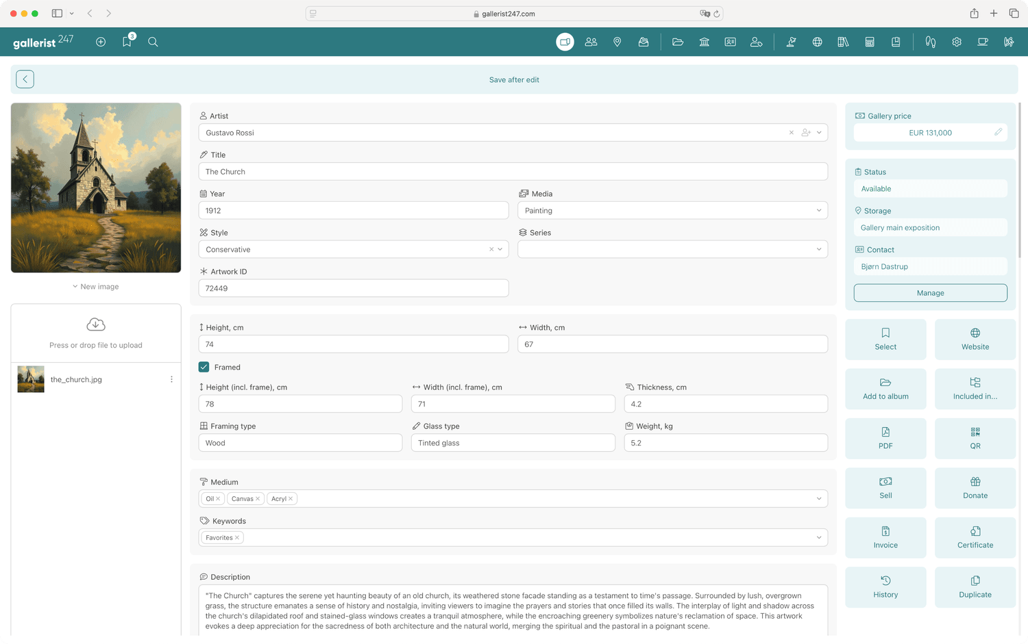Open the settings gear icon

coord(956,42)
